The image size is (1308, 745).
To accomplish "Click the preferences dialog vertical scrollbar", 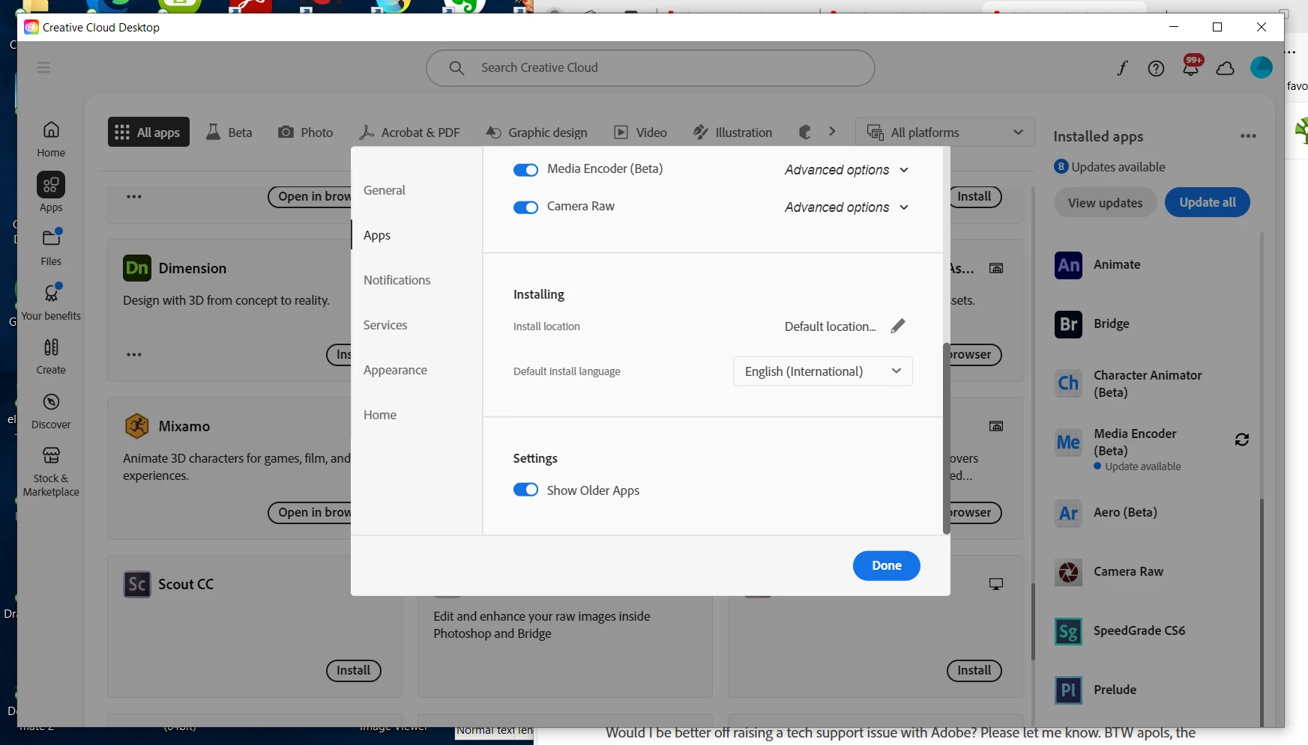I will coord(946,438).
